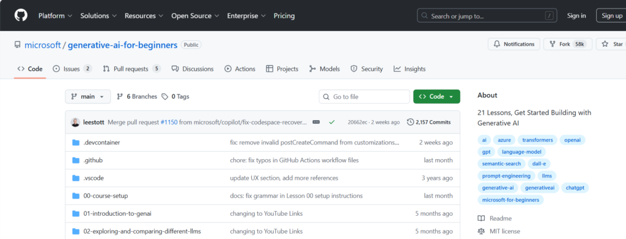Focus the Go to file input
The image size is (626, 239).
click(x=364, y=96)
